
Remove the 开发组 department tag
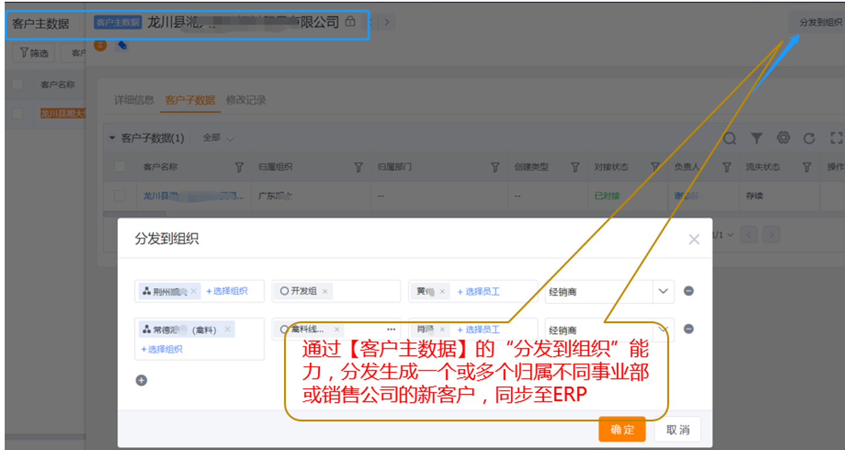click(325, 291)
